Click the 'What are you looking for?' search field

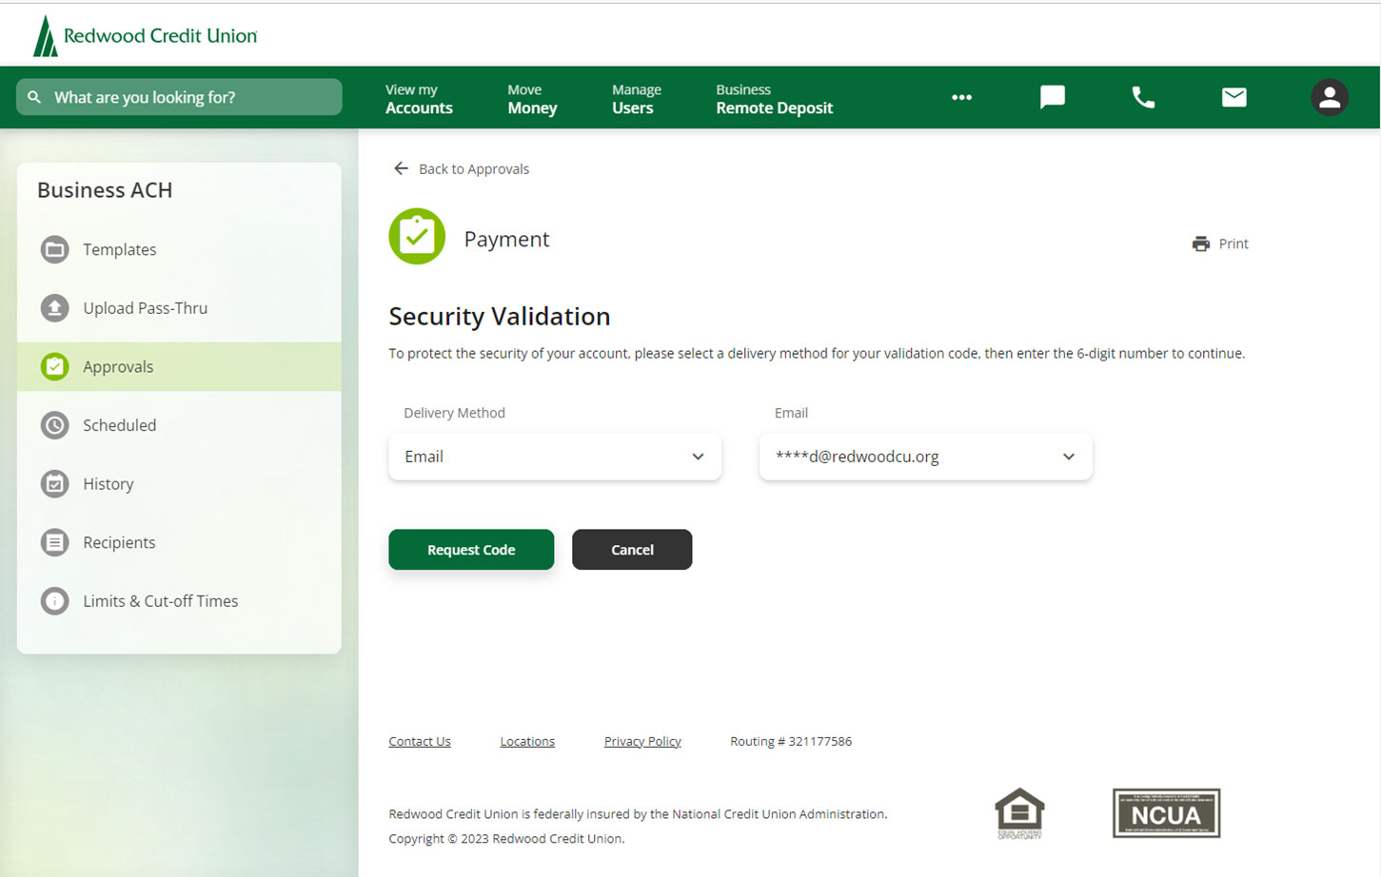click(179, 97)
